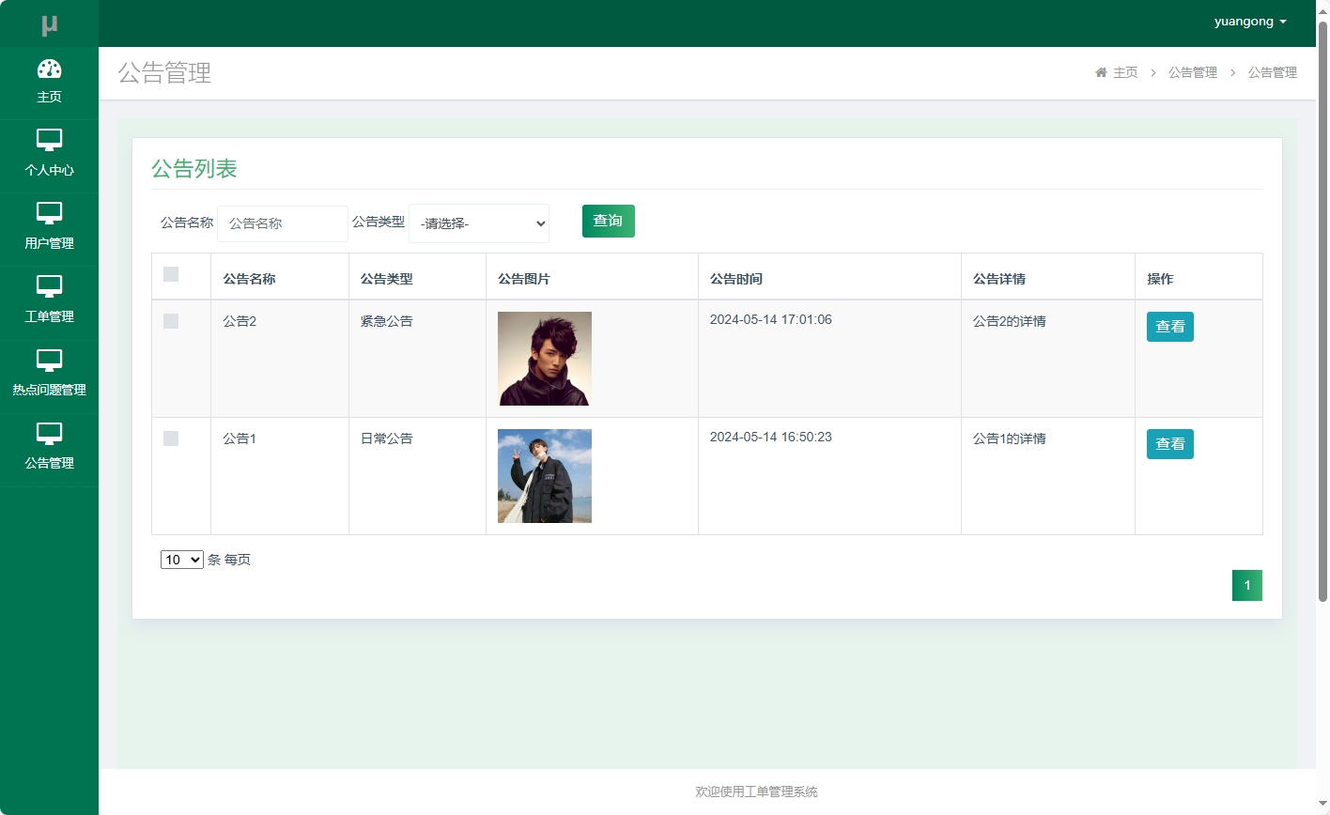Image resolution: width=1330 pixels, height=815 pixels.
Task: Select page 1 in the pagination control
Action: point(1246,585)
